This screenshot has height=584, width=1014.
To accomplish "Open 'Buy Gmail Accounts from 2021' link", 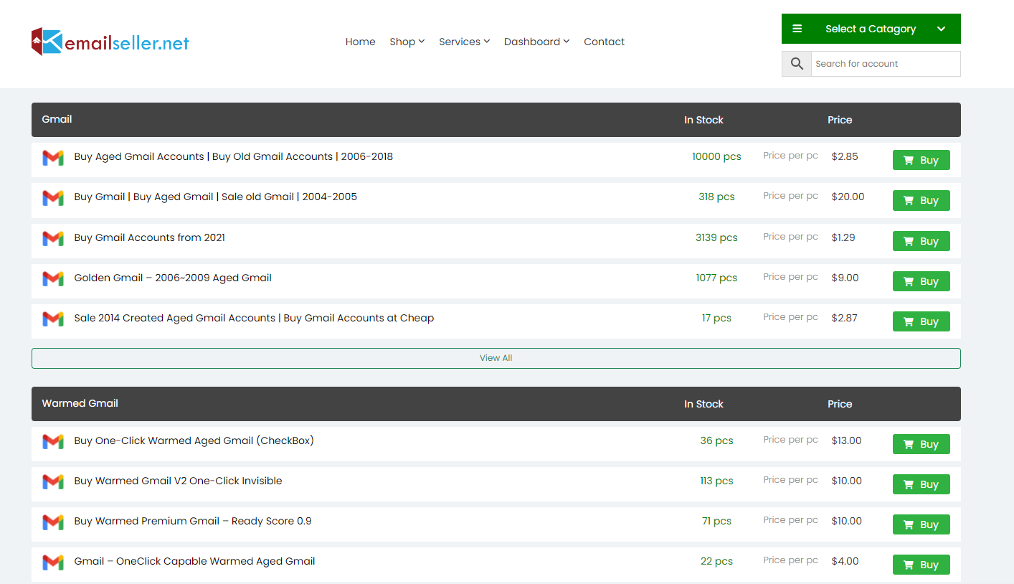I will click(150, 237).
